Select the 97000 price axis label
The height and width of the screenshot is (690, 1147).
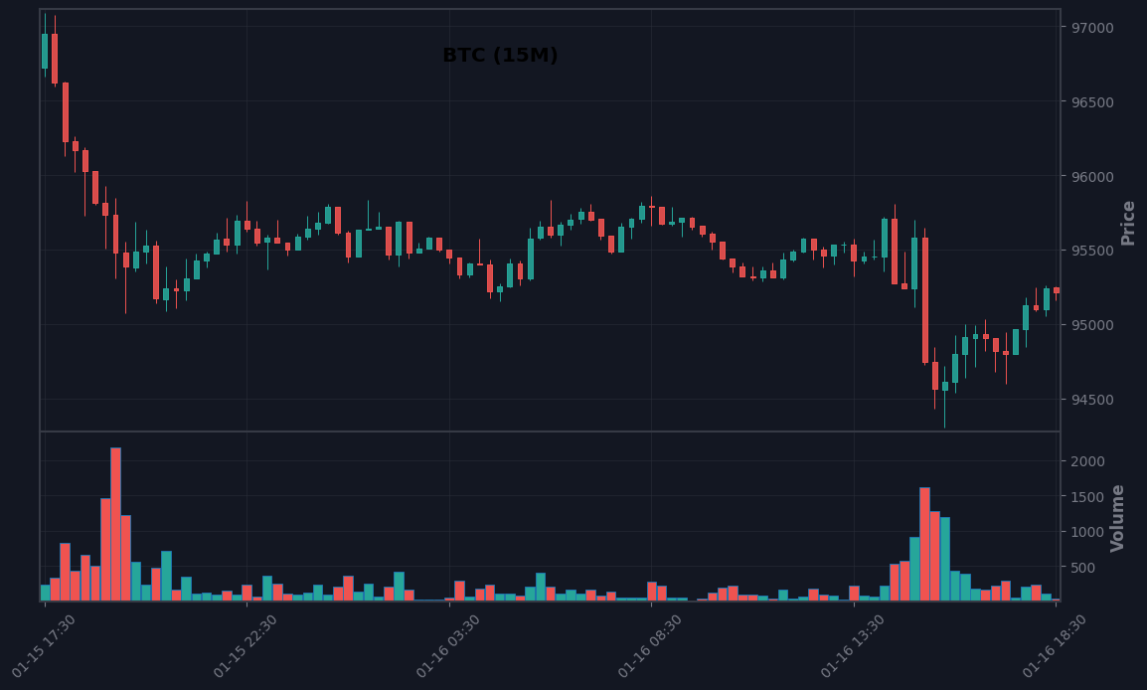1092,28
